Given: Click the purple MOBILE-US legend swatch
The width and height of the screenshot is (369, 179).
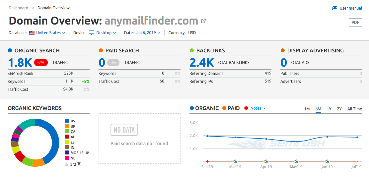Looking at the screenshot, I should pyautogui.click(x=67, y=153).
